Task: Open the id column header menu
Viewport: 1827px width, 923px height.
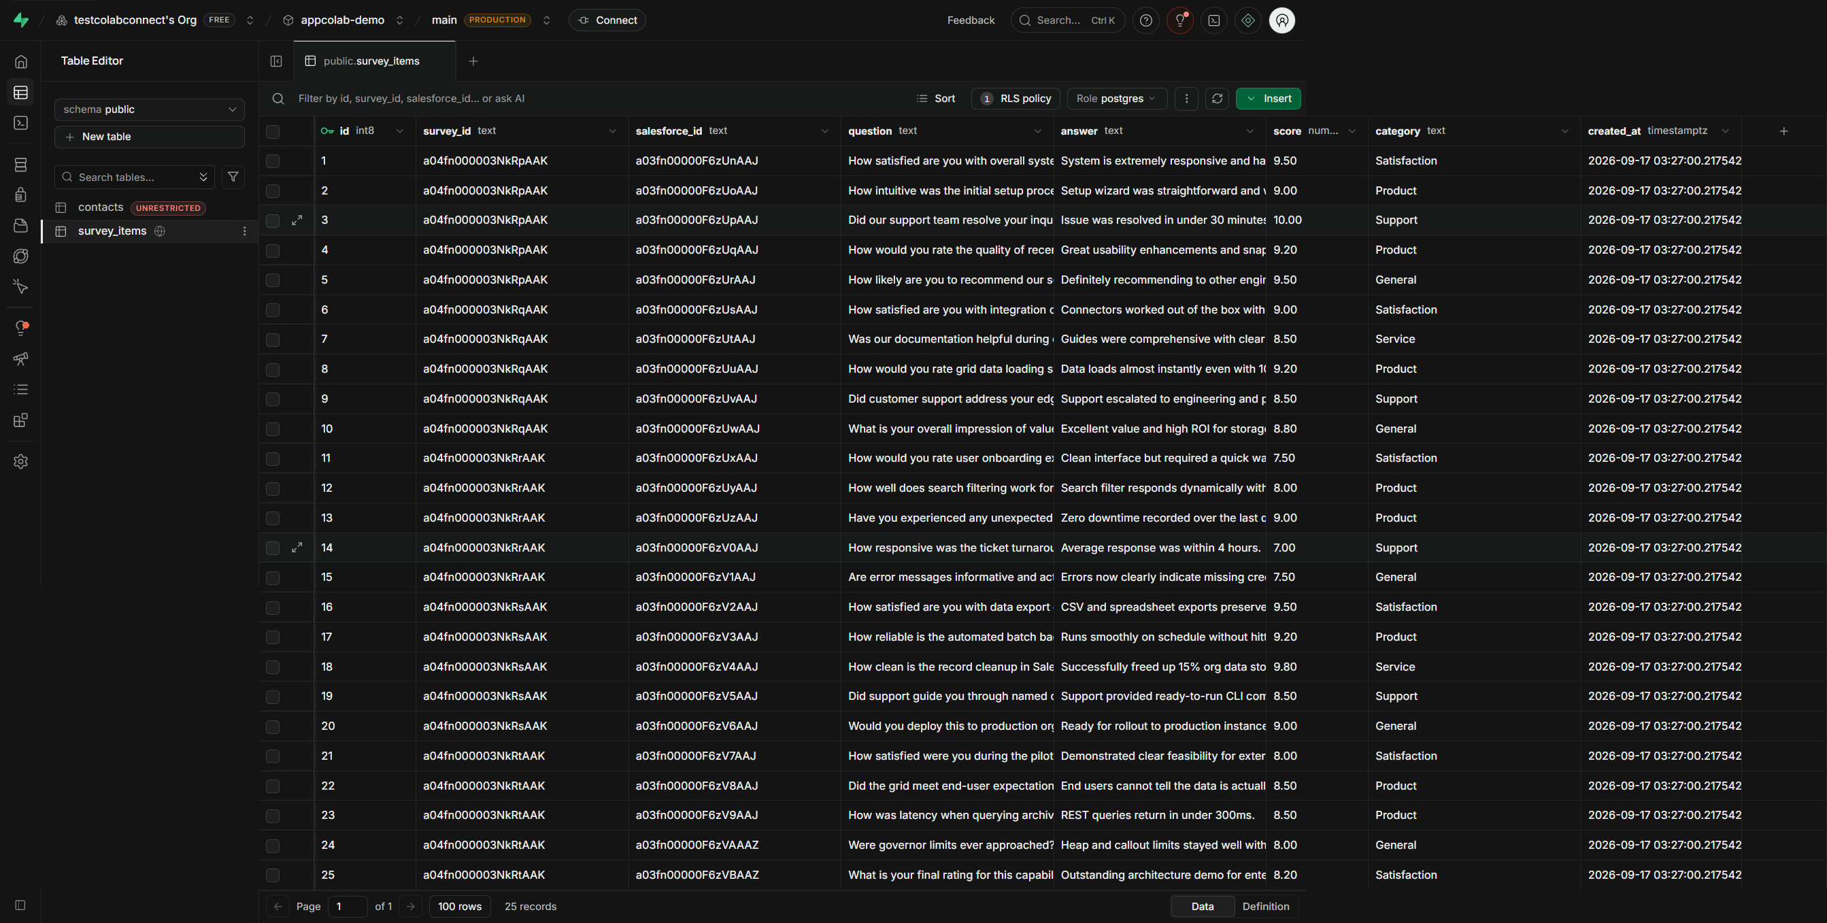Action: coord(399,131)
